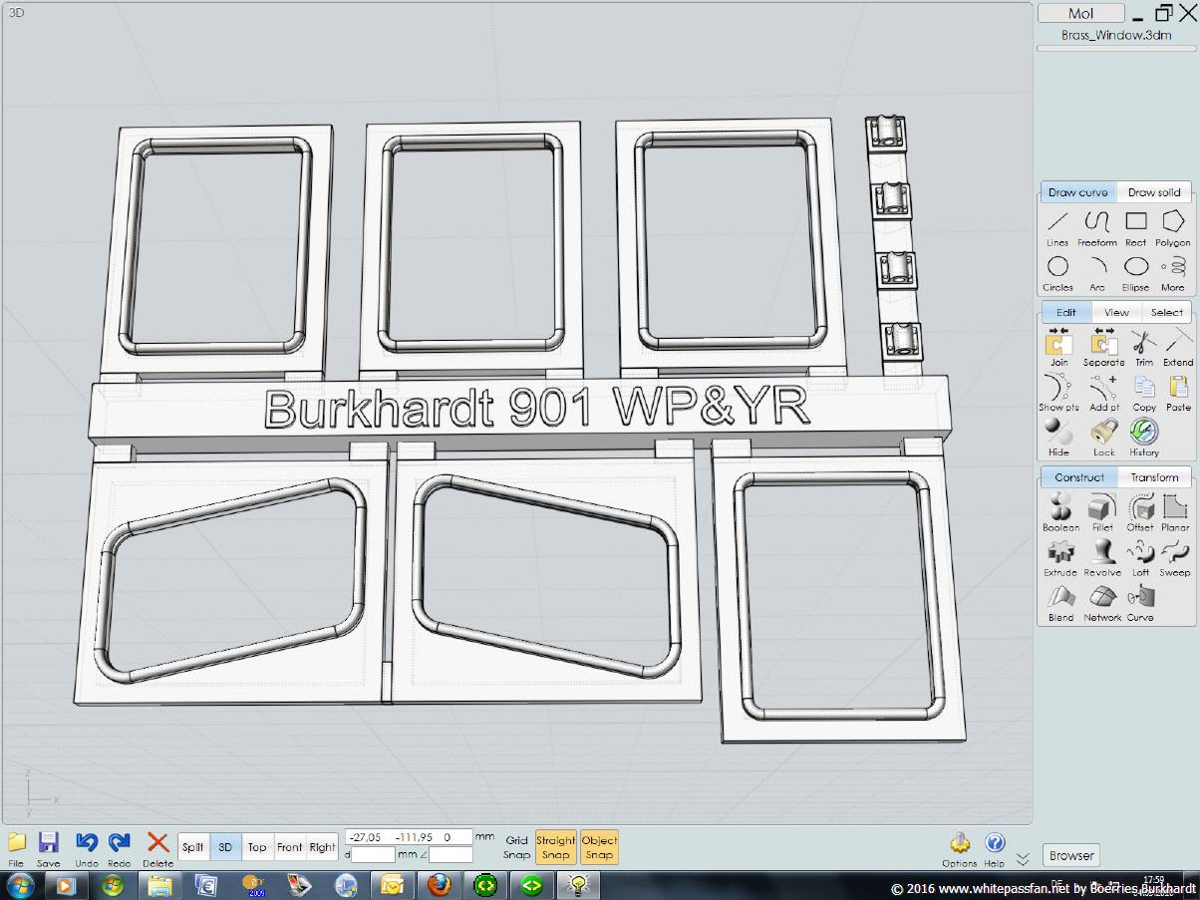Activate the Network surface tool

click(x=1102, y=603)
